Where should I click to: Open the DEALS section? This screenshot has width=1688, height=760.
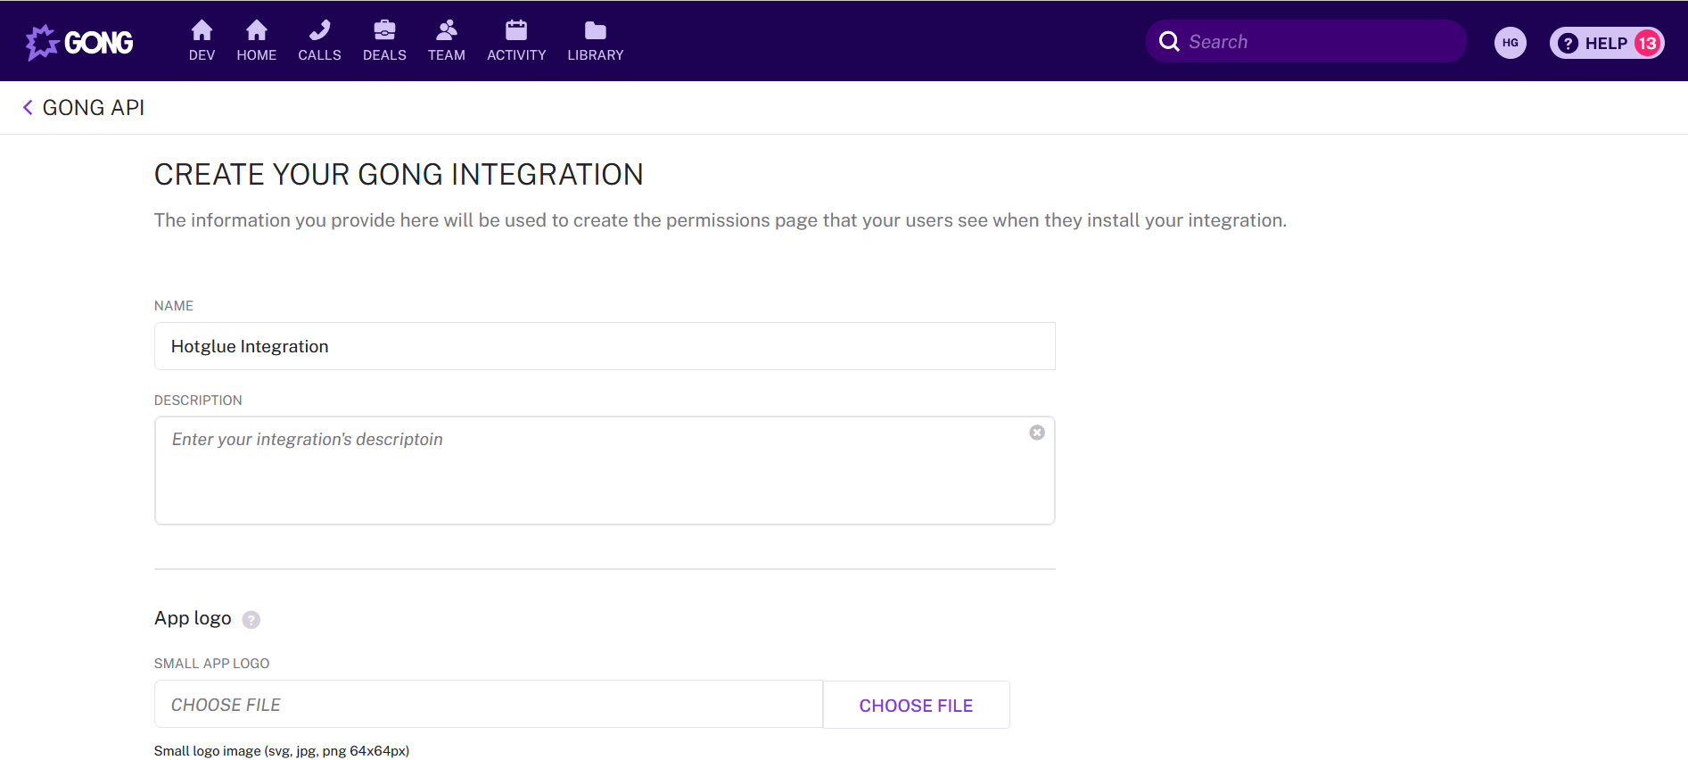point(384,41)
